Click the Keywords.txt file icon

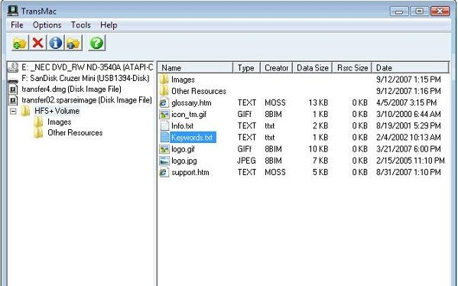164,138
